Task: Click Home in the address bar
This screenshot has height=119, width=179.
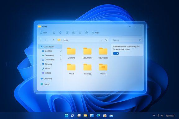Action: (66, 40)
